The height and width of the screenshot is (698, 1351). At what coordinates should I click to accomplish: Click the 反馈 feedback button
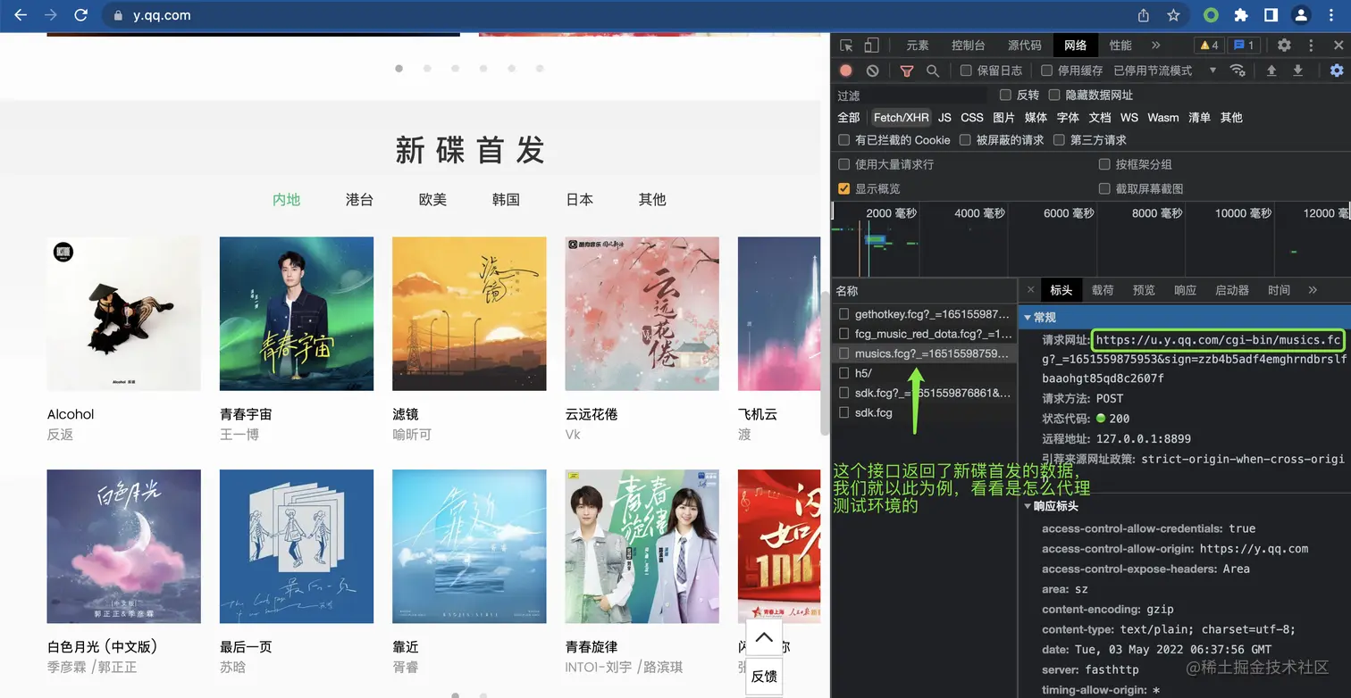(x=764, y=677)
